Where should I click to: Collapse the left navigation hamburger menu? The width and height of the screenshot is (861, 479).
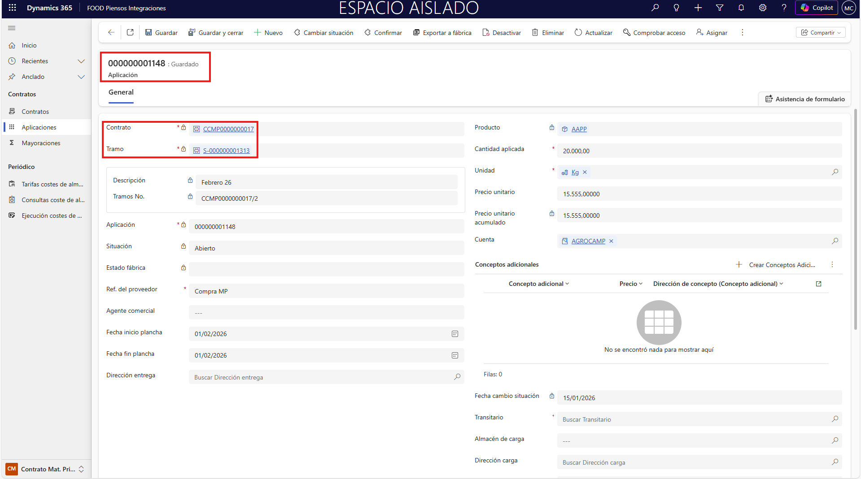12,28
